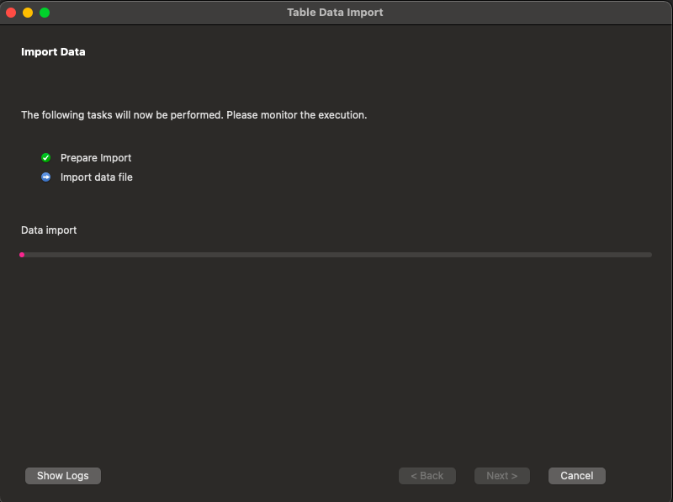Viewport: 673px width, 502px height.
Task: Maximize the window with the green button
Action: pos(45,13)
